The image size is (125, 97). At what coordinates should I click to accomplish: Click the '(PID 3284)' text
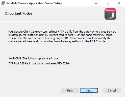pos(63,63)
